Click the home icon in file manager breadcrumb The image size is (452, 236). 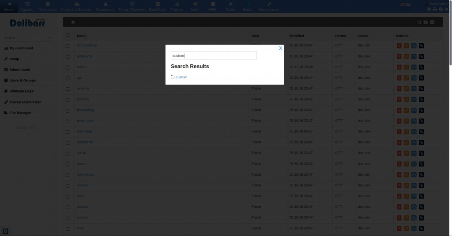pos(73,22)
